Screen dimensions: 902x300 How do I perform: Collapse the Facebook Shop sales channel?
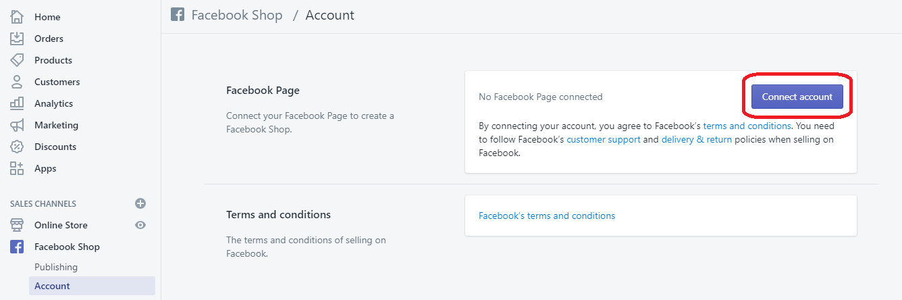[67, 247]
